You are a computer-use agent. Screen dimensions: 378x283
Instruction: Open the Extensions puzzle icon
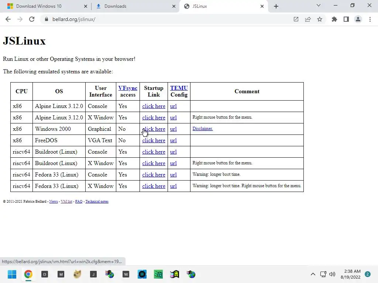coord(334,19)
